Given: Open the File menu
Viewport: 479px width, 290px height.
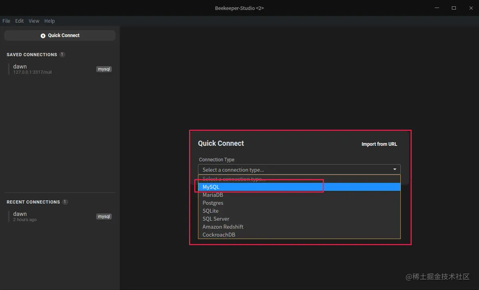Looking at the screenshot, I should point(6,21).
